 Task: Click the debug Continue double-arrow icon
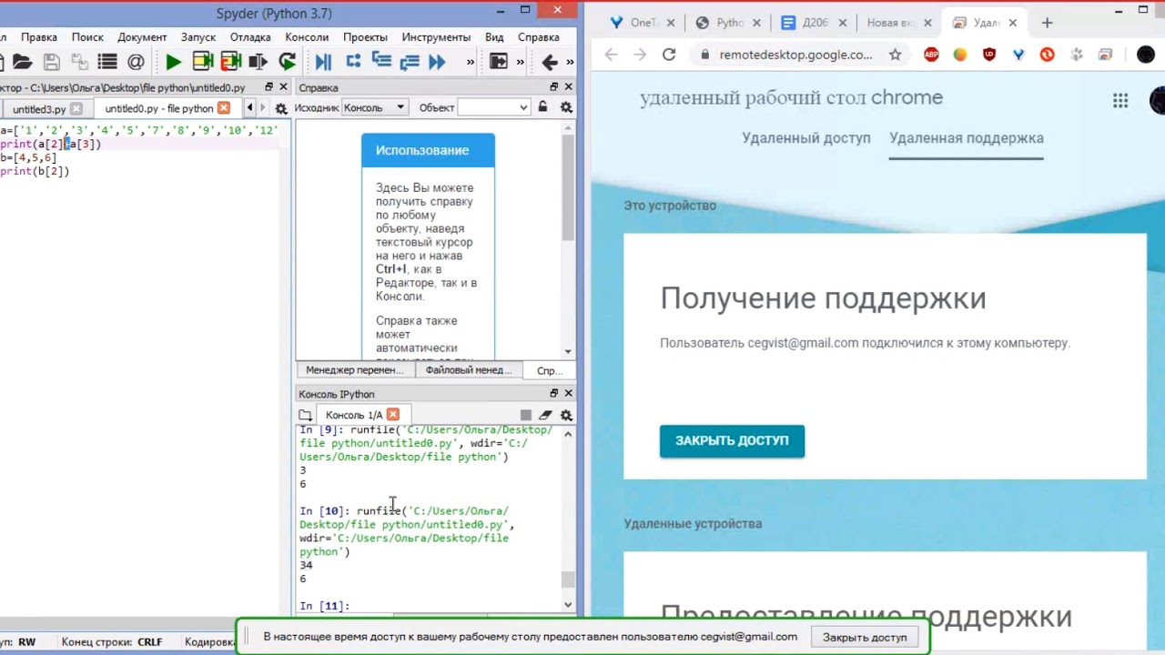[437, 62]
